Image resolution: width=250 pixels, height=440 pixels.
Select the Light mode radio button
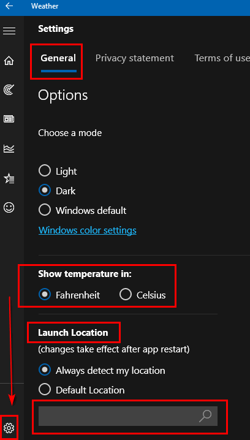tap(45, 171)
